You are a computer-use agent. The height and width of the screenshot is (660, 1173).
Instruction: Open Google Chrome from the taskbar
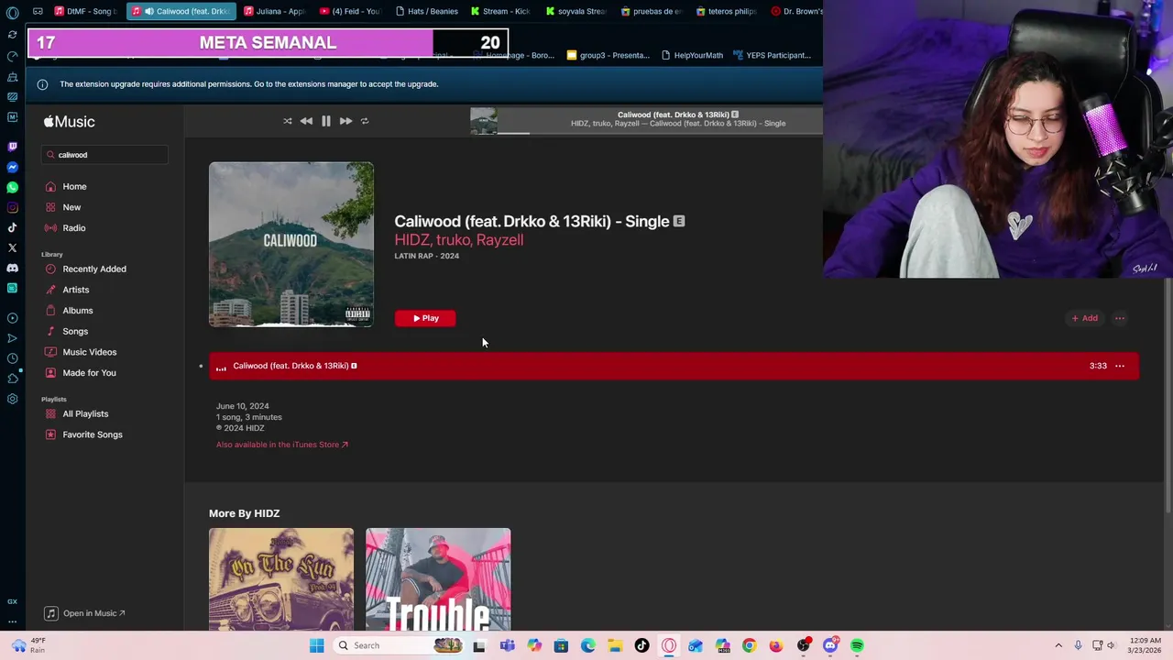(x=749, y=645)
